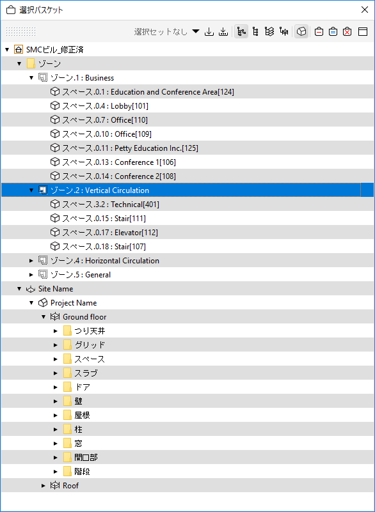Collapse the SMCビル_修正済 root node
The width and height of the screenshot is (375, 512).
click(7, 50)
